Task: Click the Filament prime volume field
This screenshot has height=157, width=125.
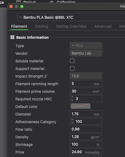Action: 86,91
